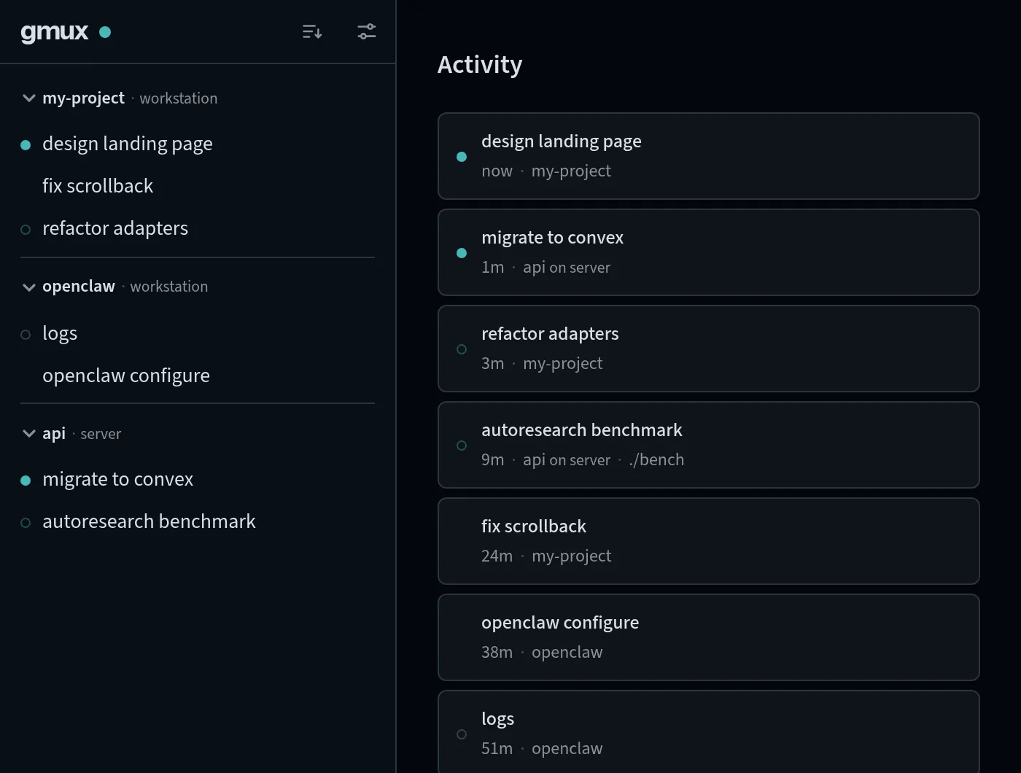The height and width of the screenshot is (773, 1021).
Task: Click '24m · my-project' card text
Action: coord(546,556)
